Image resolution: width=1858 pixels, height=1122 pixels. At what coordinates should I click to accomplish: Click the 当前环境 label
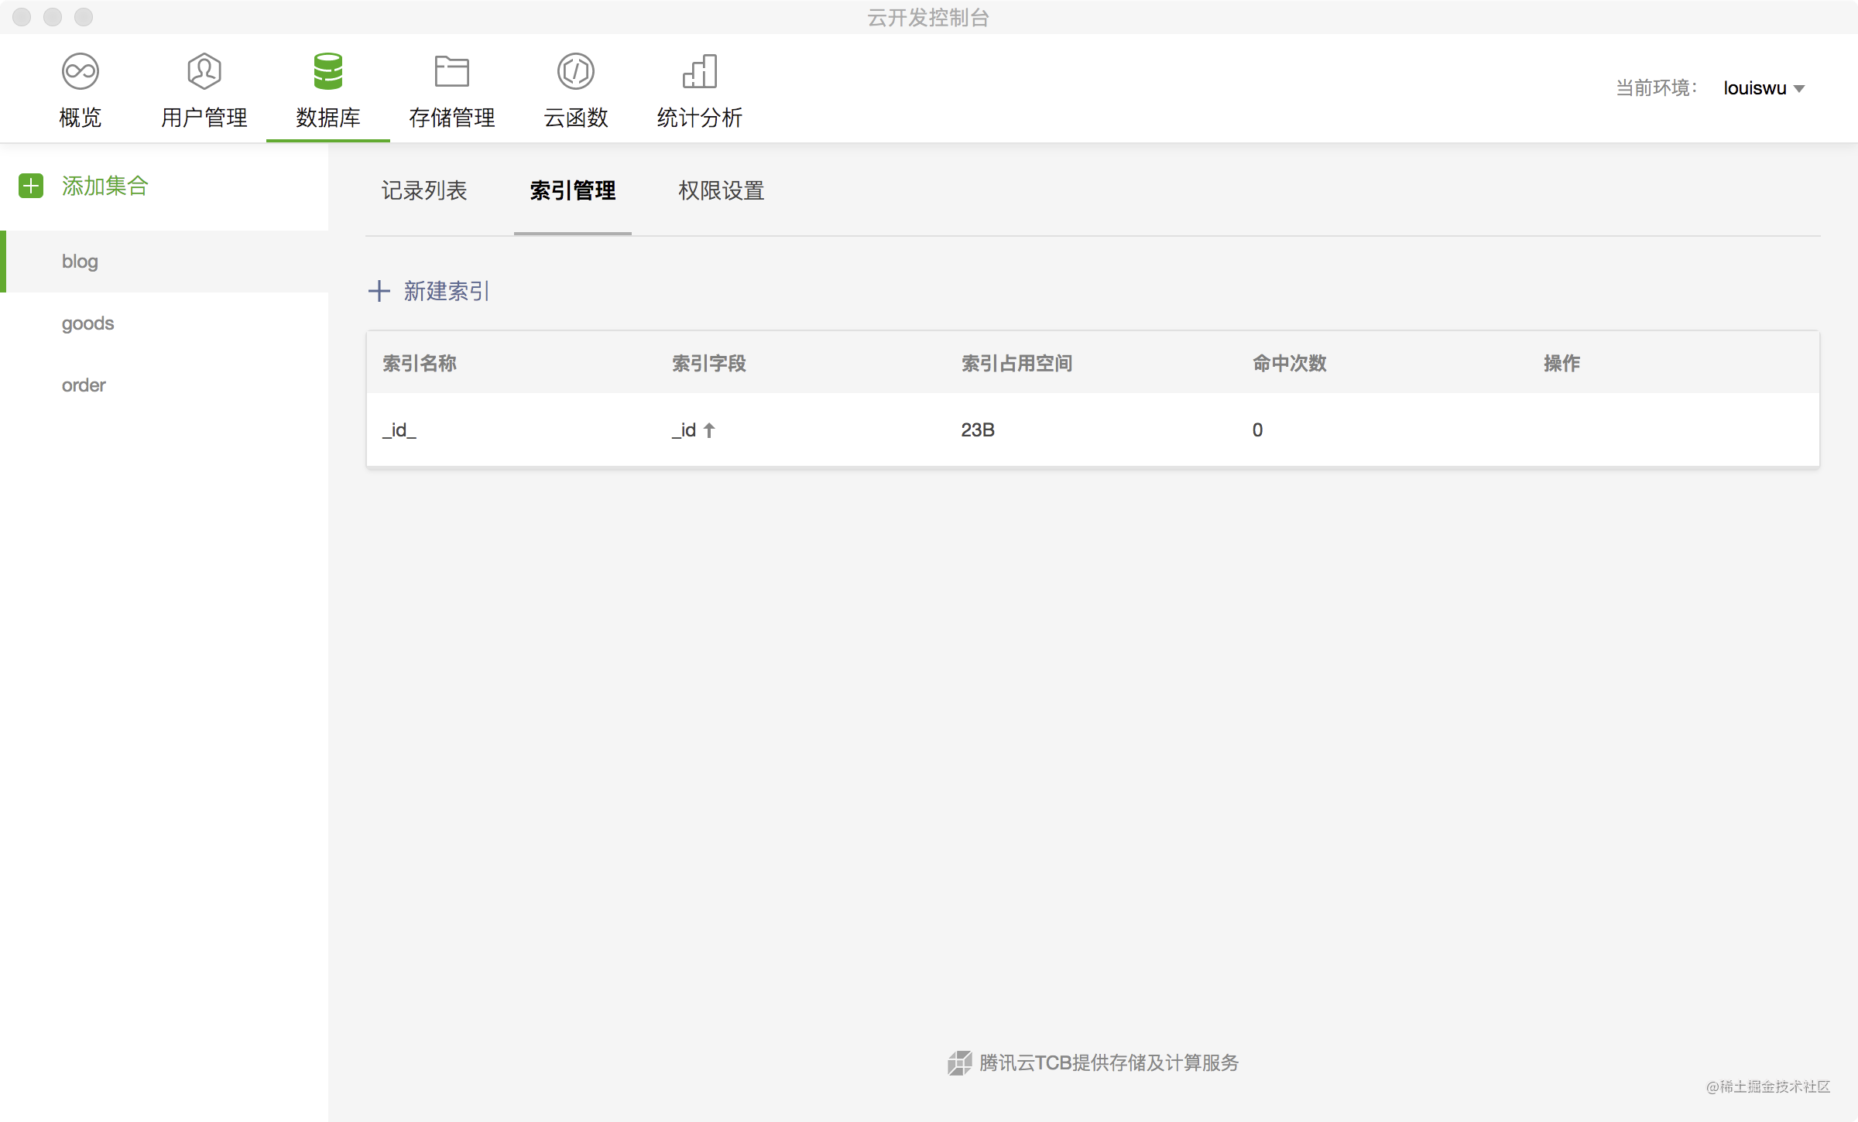click(1657, 88)
